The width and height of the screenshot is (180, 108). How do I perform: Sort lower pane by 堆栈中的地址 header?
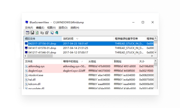click(74, 61)
